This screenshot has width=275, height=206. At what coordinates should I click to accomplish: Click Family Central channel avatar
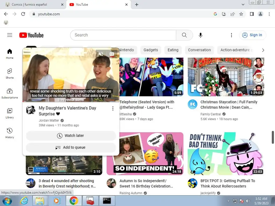click(193, 104)
